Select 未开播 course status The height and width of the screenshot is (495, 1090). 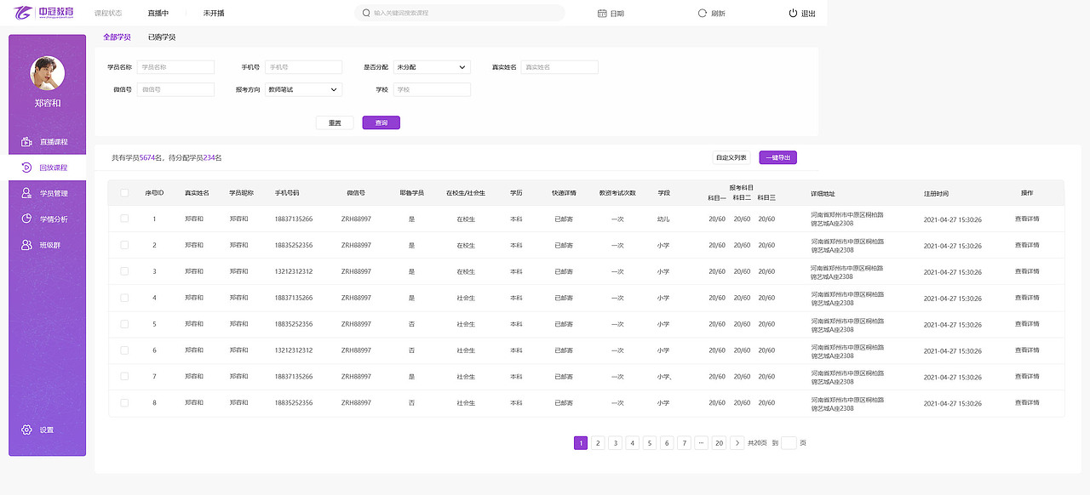coord(214,14)
